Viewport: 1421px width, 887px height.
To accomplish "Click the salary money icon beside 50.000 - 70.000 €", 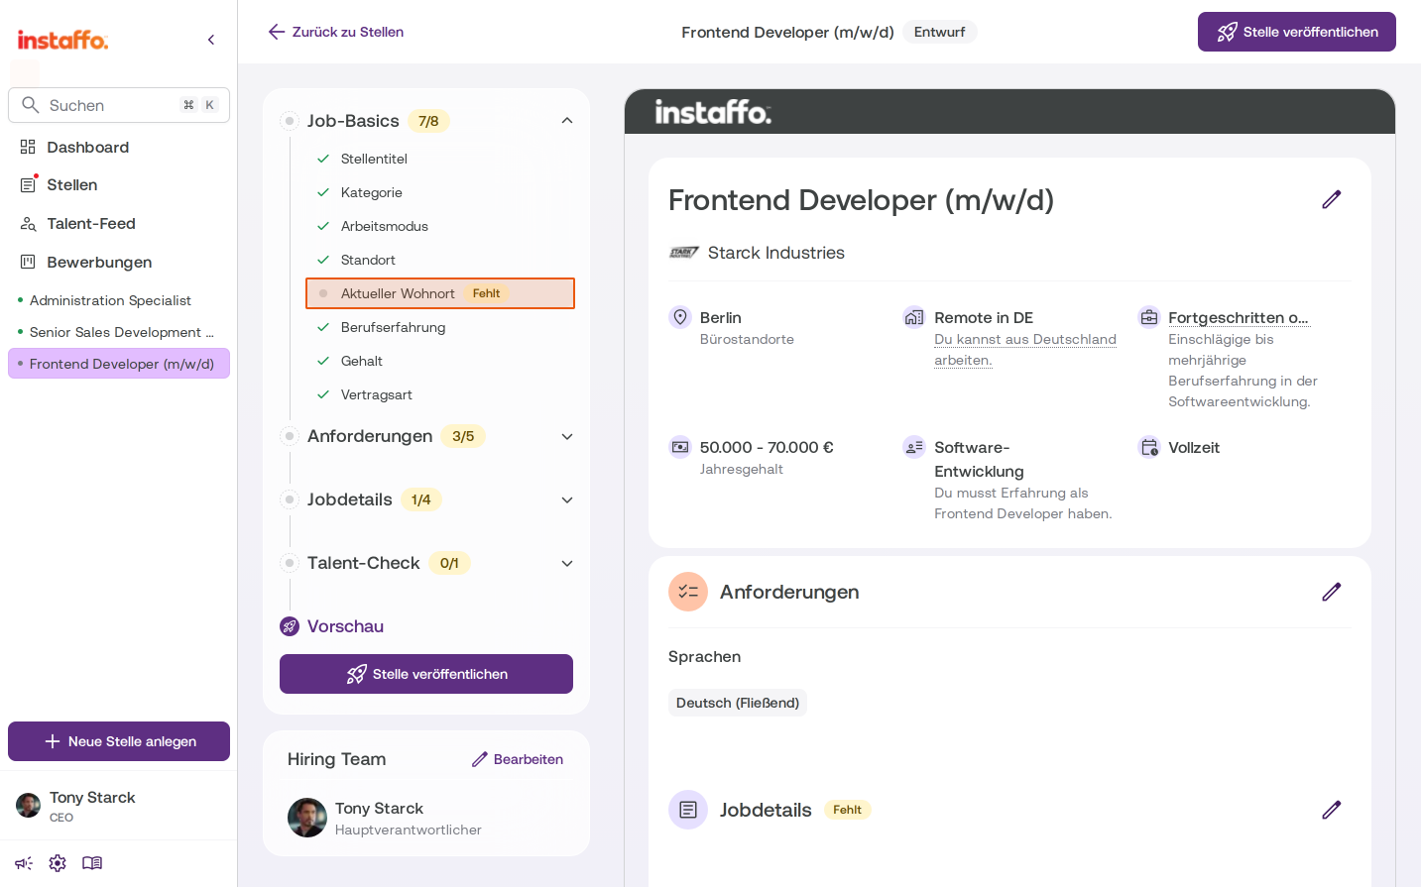I will (x=680, y=447).
